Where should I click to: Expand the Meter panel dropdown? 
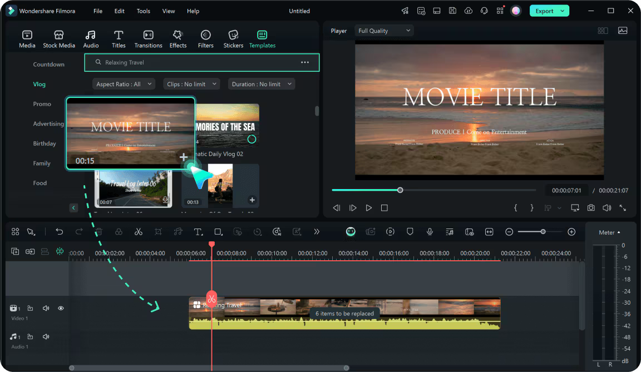point(609,232)
